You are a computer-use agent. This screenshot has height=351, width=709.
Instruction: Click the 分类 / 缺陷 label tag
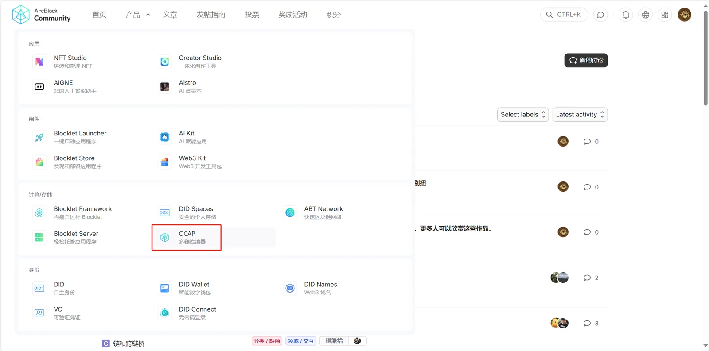[267, 341]
